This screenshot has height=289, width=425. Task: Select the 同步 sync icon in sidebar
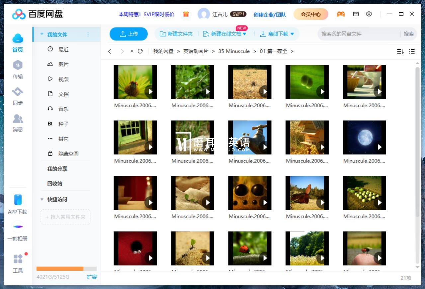[18, 96]
